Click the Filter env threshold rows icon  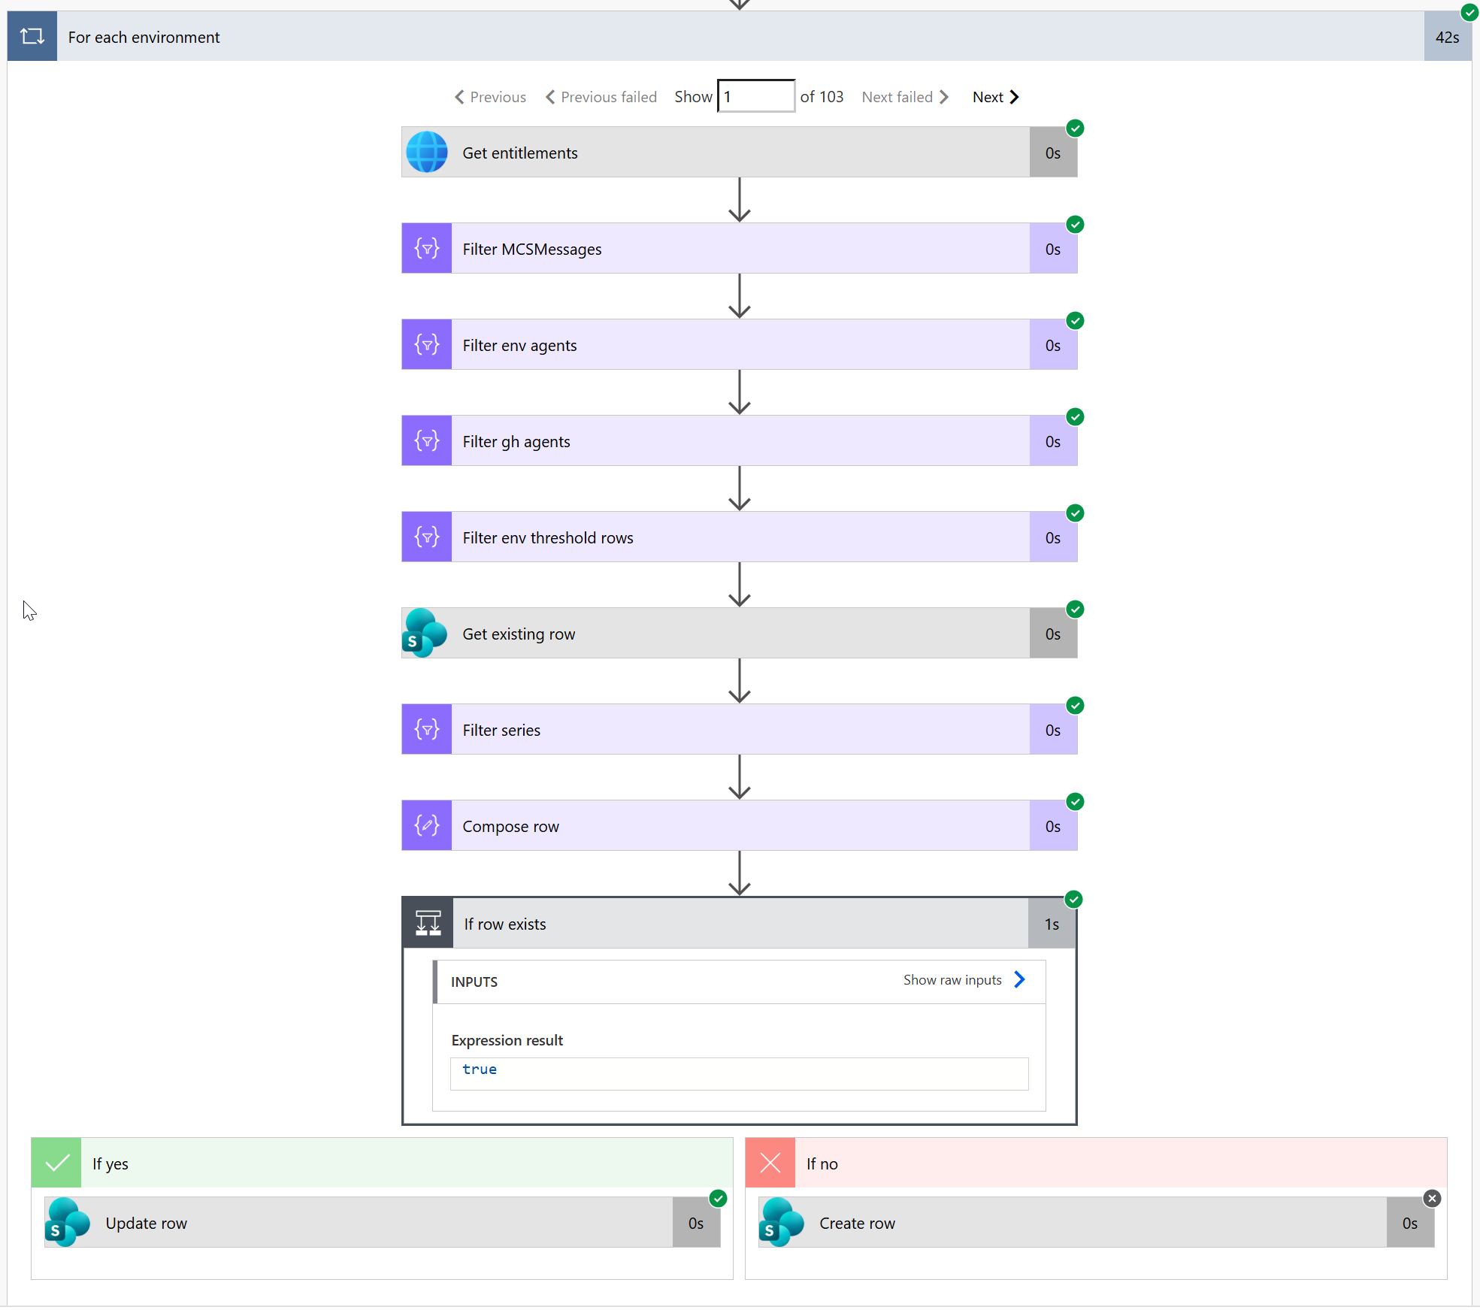[x=427, y=537]
